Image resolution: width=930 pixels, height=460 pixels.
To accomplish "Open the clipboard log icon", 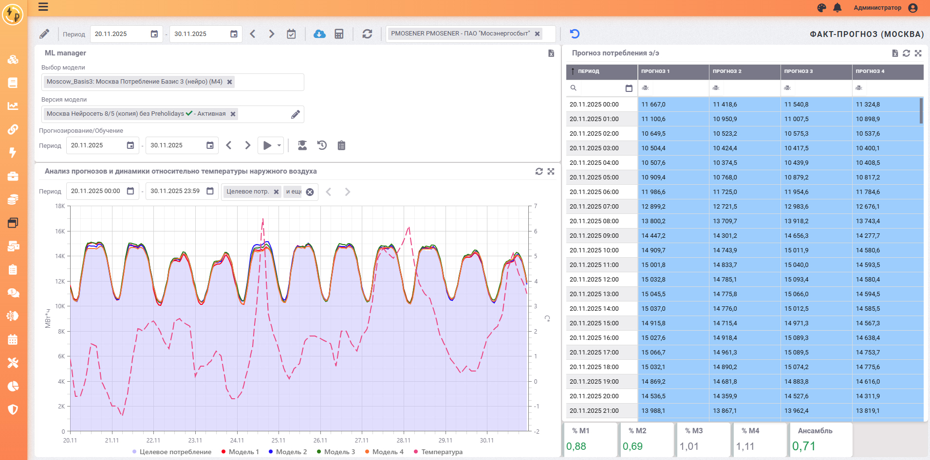I will point(341,145).
